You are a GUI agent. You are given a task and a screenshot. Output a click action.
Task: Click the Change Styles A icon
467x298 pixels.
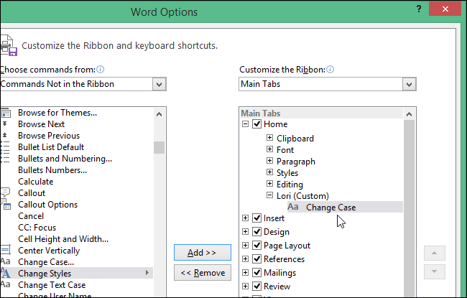point(6,273)
